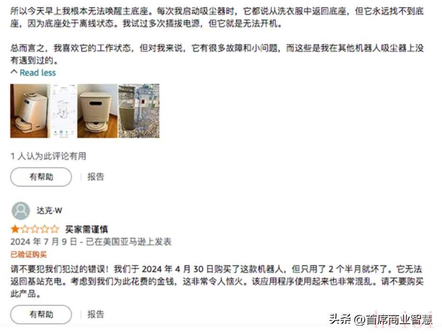Click the avatar icon of 达克-W
This screenshot has height=334, width=442.
[x=21, y=211]
